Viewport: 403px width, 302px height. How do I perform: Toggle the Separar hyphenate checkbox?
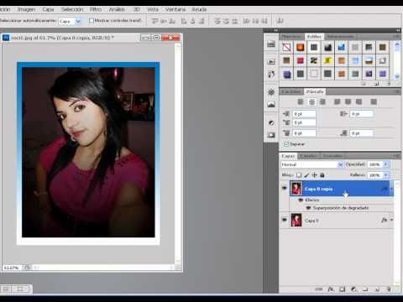286,144
